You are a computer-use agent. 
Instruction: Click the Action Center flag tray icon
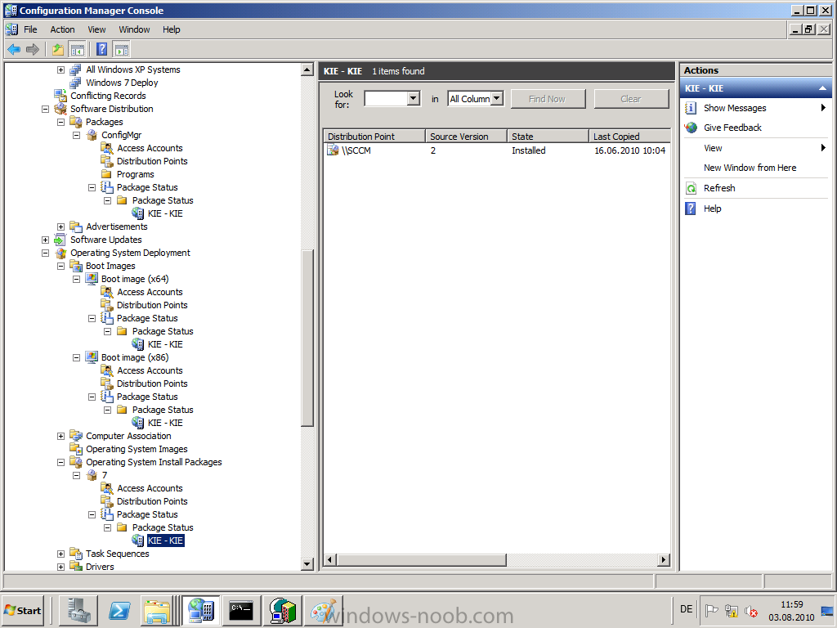(x=711, y=610)
